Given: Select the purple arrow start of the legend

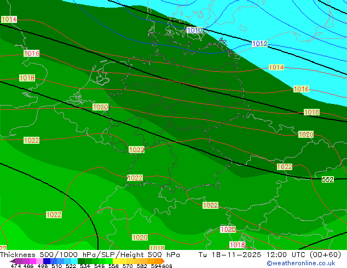Looking at the screenshot, I should click(x=12, y=261).
